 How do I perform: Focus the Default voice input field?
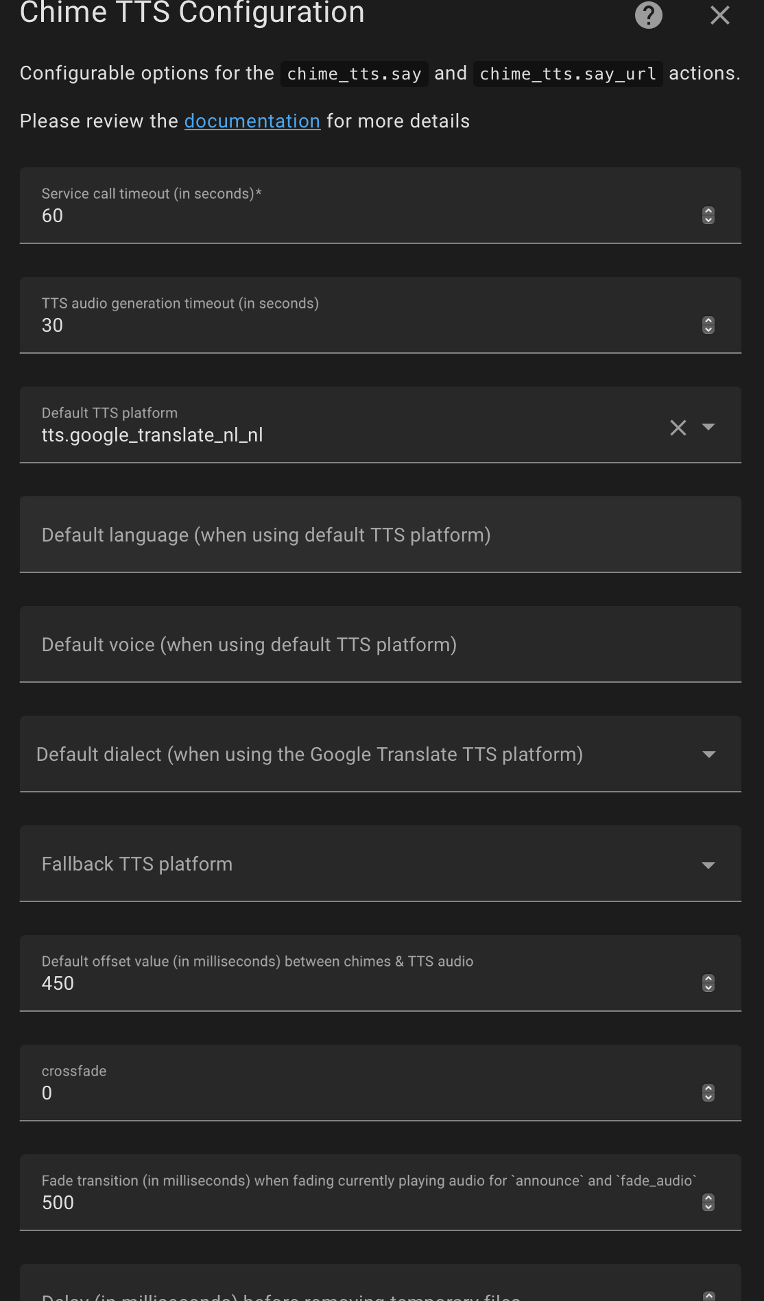point(370,645)
